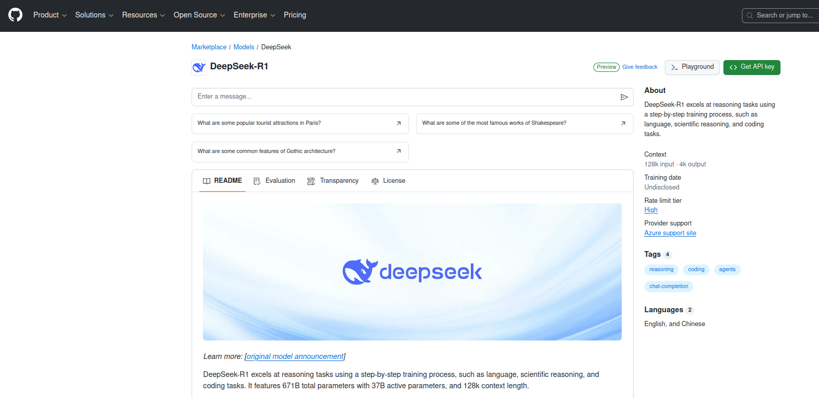Screen dimensions: 819x398
Task: Click arrow icon on the Paris attractions prompt
Action: tap(399, 123)
